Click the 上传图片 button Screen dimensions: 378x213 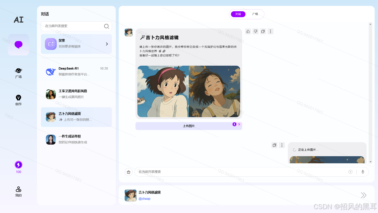[189, 126]
